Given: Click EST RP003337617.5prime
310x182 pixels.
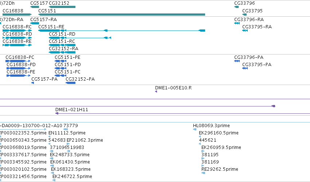Looking at the screenshot, I should click(23, 155).
